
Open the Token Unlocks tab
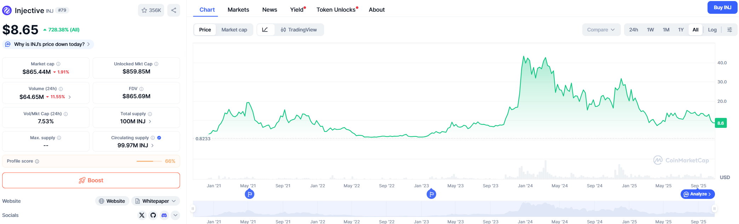[x=337, y=10]
